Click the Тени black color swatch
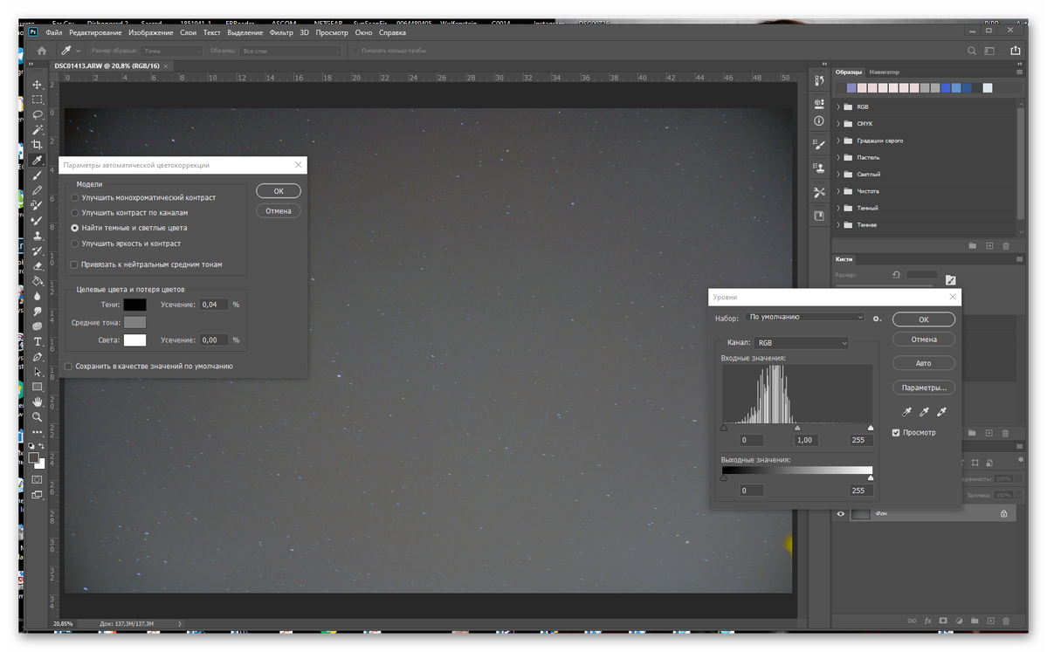 click(x=134, y=305)
